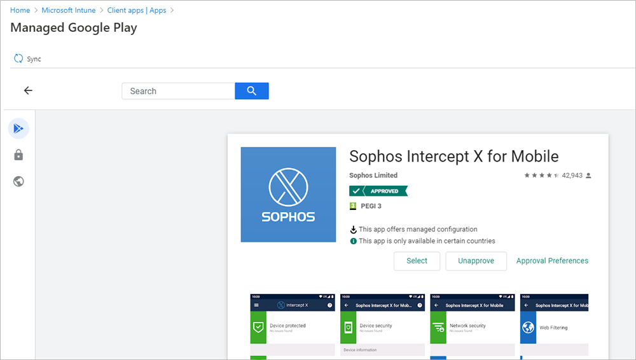Click the star rating display
This screenshot has height=360, width=636.
click(541, 176)
